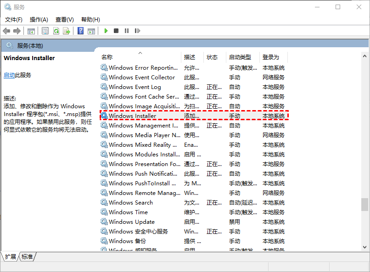This screenshot has height=272, width=370.
Task: Select the Windows Mixed Reality service
Action: pos(194,145)
